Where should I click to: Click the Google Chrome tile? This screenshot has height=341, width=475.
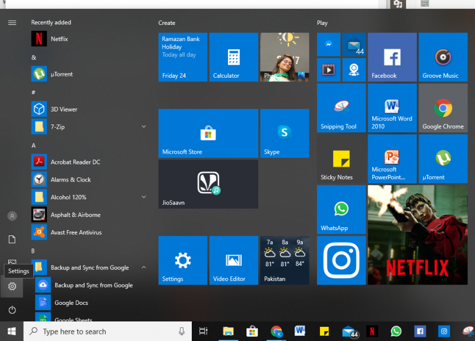tap(442, 107)
